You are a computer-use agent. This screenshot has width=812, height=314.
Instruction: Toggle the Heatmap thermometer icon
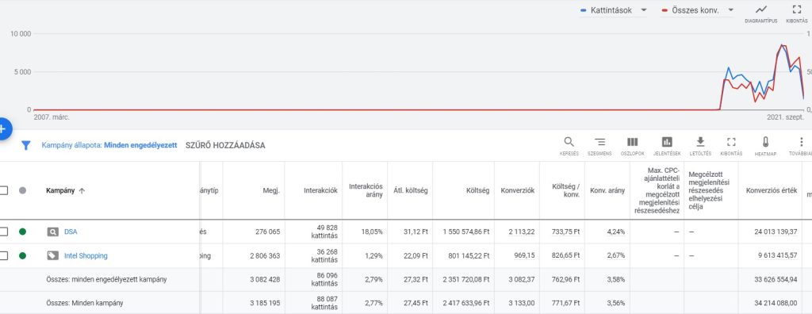[x=765, y=142]
